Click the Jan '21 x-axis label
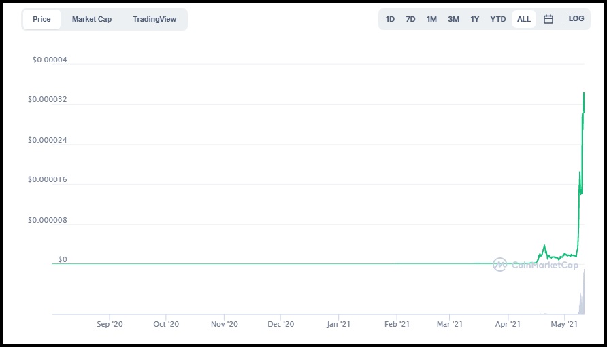The height and width of the screenshot is (347, 607). (338, 324)
